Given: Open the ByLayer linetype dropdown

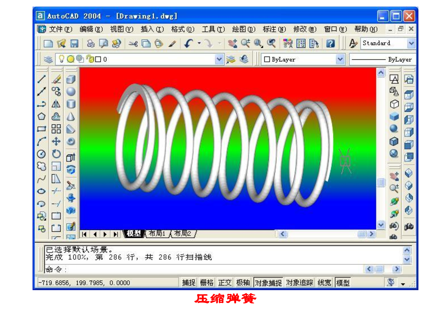Looking at the screenshot, I should click(382, 59).
